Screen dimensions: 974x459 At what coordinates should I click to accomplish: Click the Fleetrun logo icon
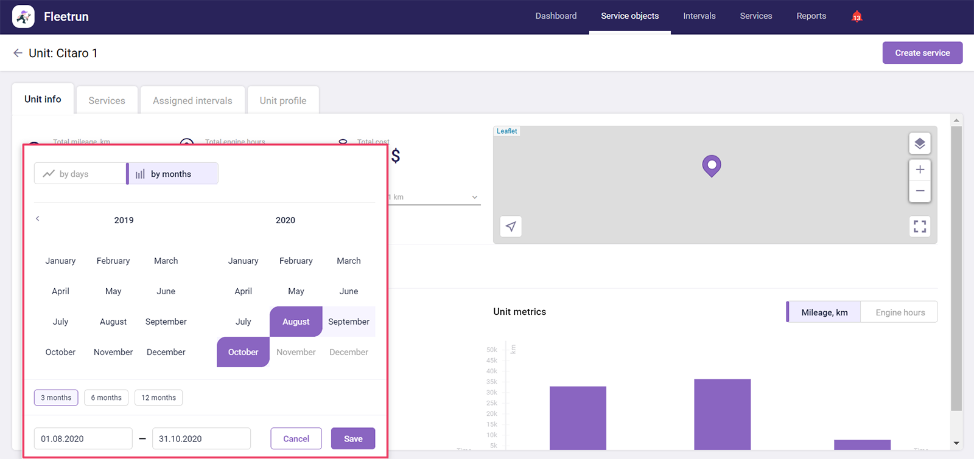(x=23, y=16)
